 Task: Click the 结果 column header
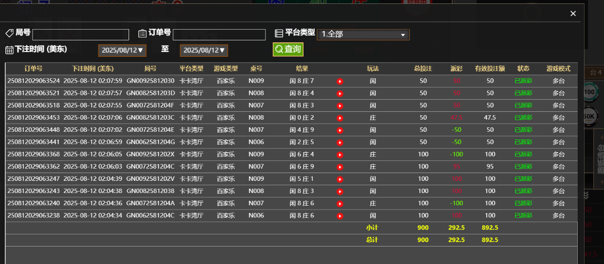point(302,69)
